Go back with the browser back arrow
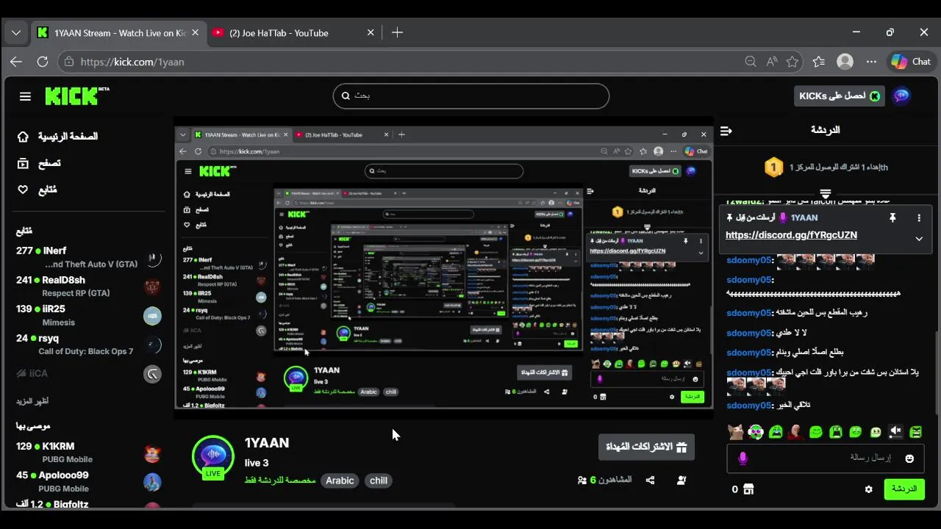The width and height of the screenshot is (941, 529). click(x=16, y=62)
